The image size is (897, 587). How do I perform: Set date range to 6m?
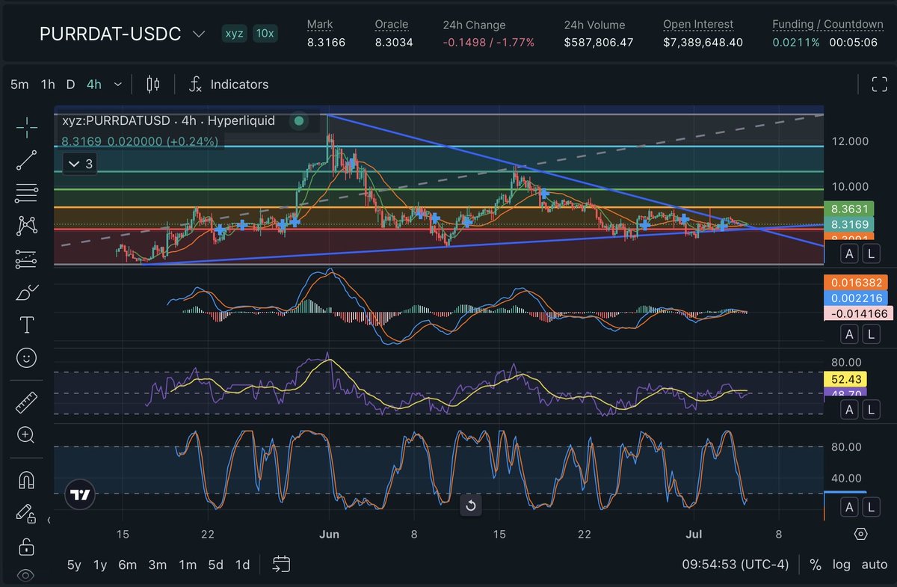(127, 565)
